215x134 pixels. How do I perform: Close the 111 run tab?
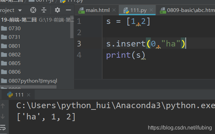point(29,95)
